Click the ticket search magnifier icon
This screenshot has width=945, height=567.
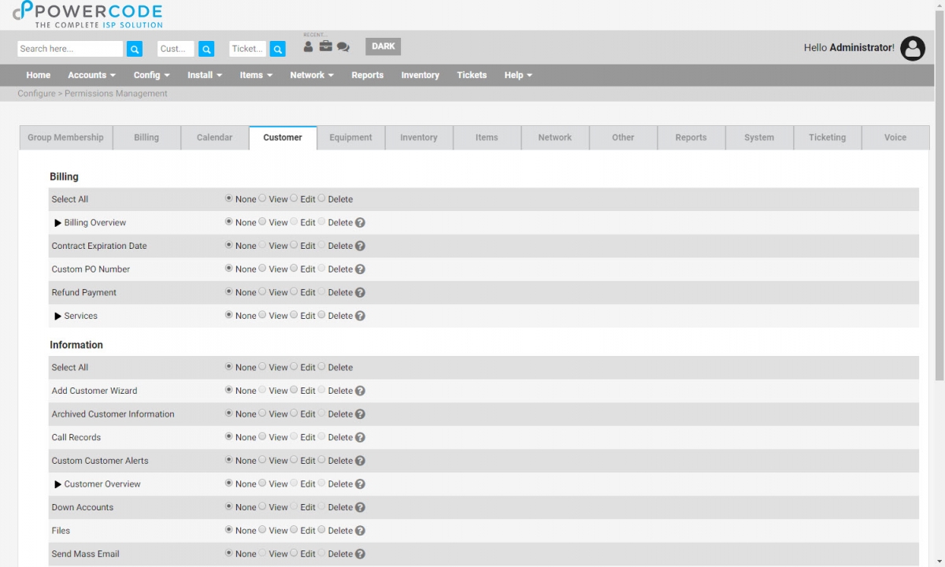277,49
